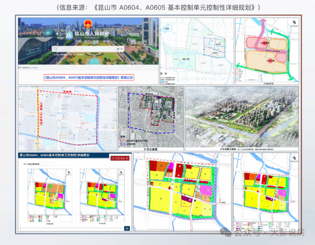Open the aerial rendering of the district

pyautogui.click(x=242, y=115)
